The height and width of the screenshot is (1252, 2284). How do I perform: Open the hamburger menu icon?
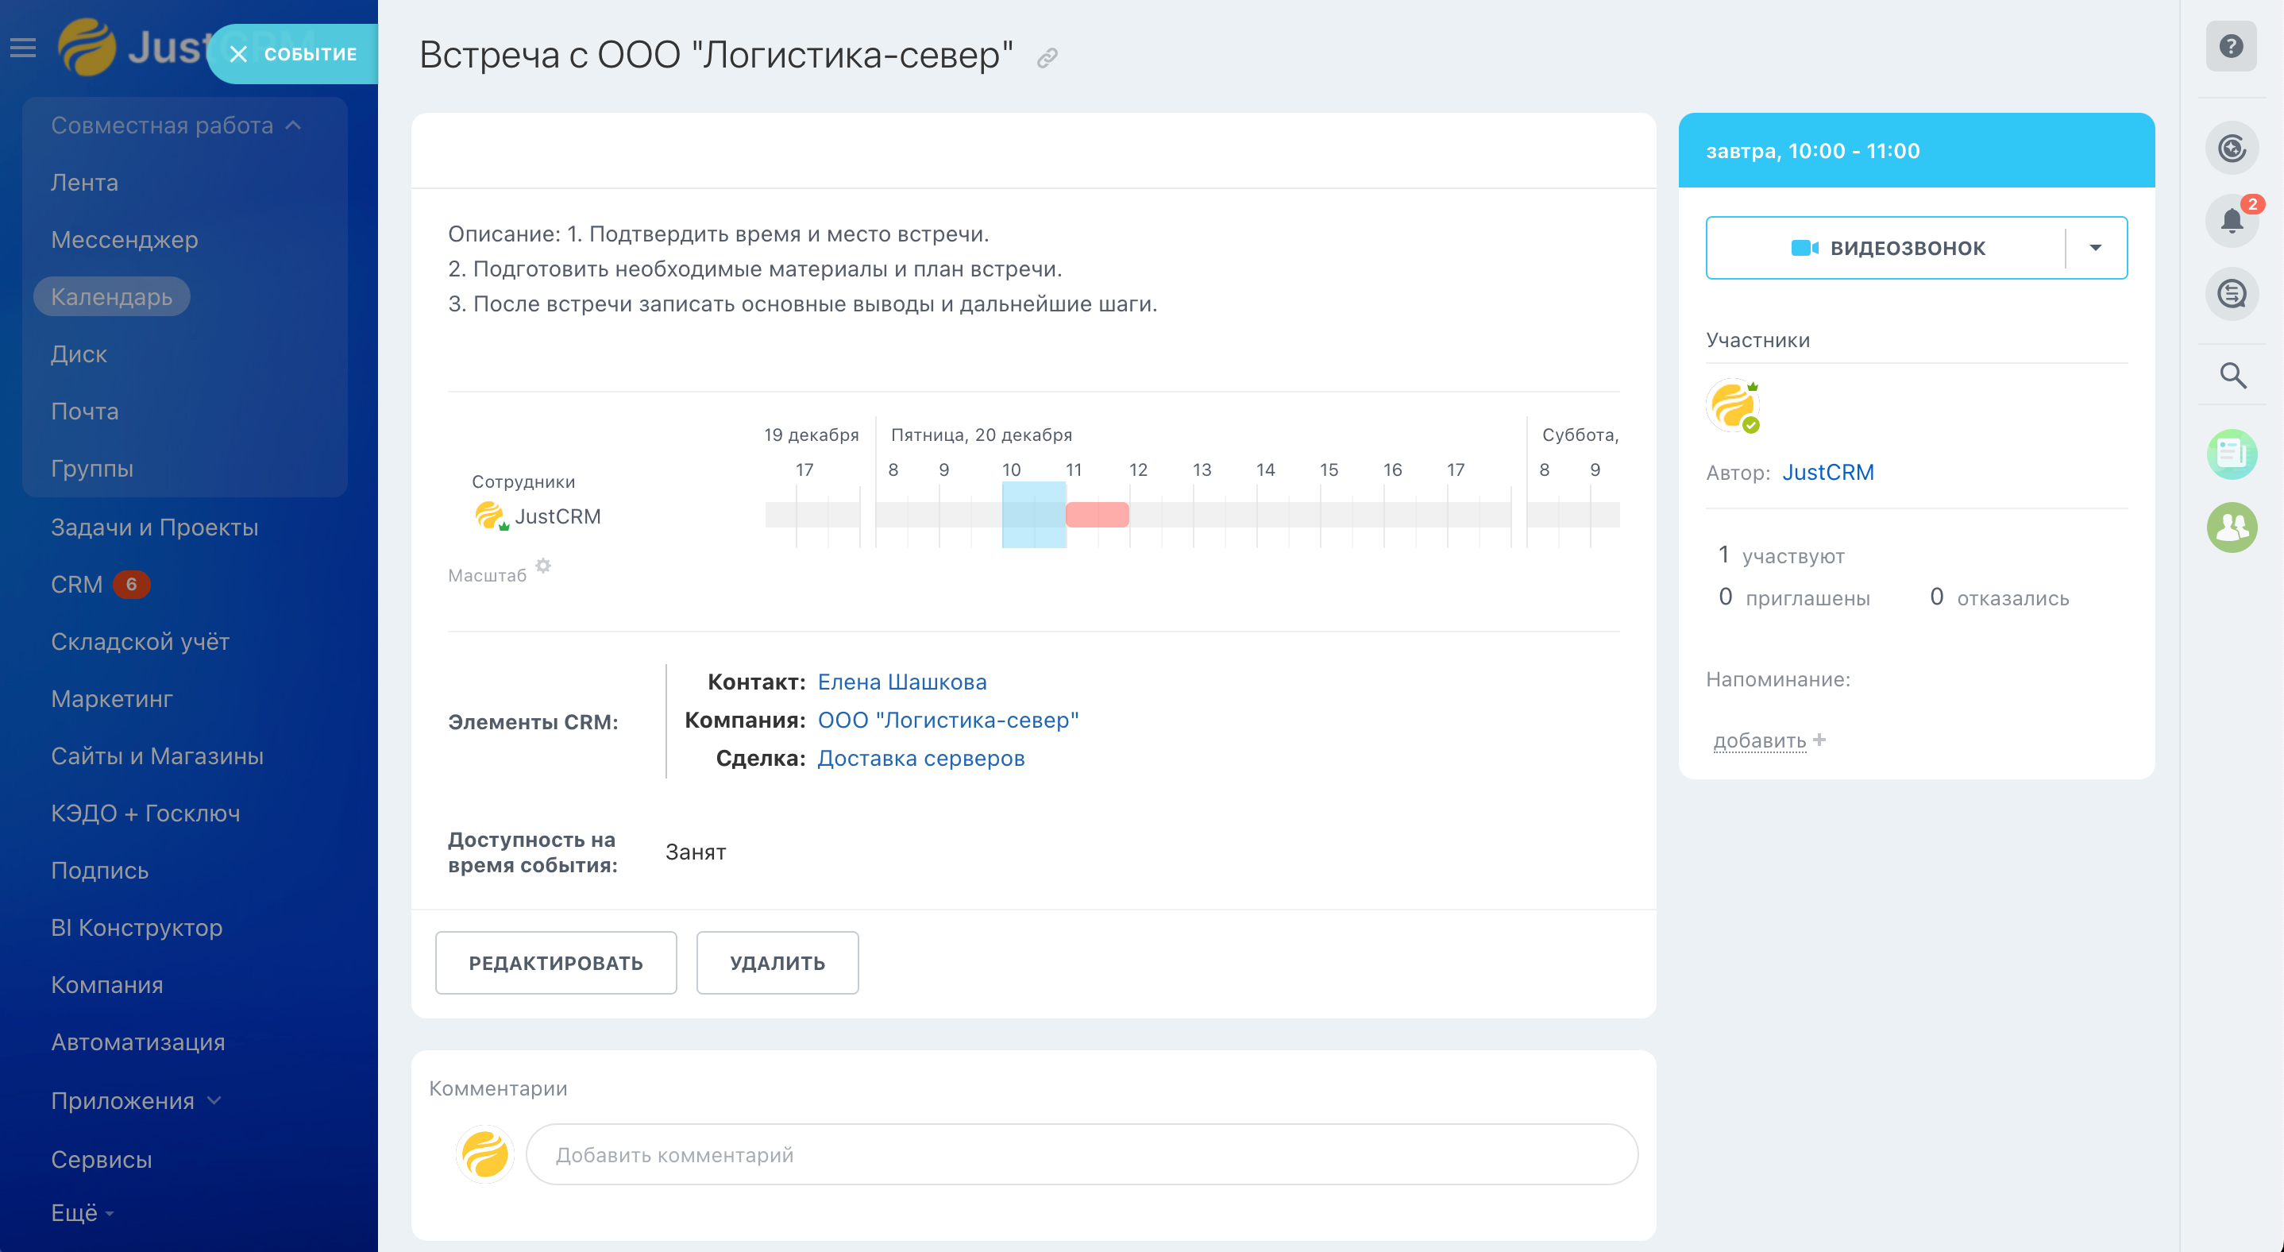[23, 48]
